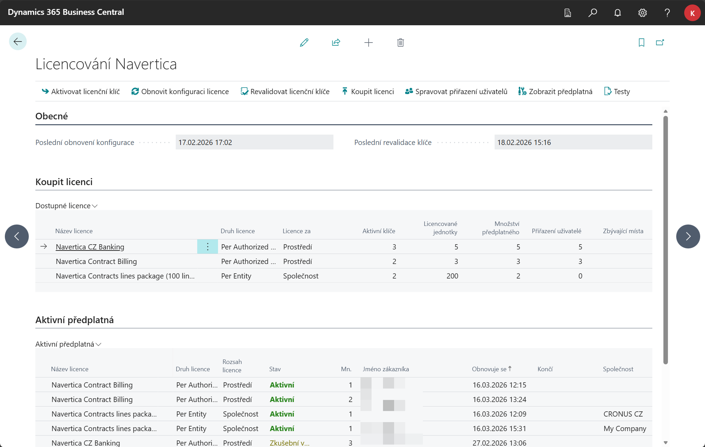Open Navertica CZ Banking link

pyautogui.click(x=90, y=247)
